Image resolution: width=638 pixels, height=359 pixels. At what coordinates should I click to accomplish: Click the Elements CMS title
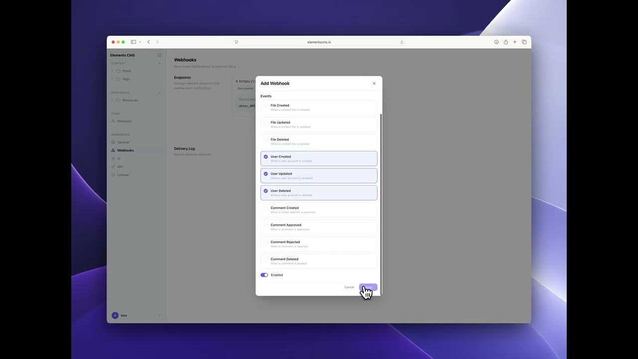(123, 55)
